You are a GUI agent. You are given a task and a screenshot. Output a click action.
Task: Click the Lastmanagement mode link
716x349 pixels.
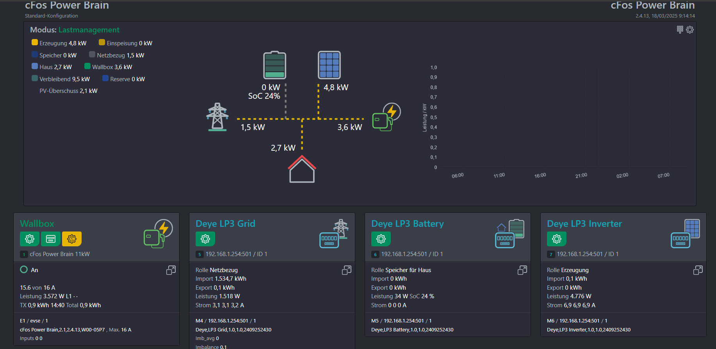[x=89, y=30]
